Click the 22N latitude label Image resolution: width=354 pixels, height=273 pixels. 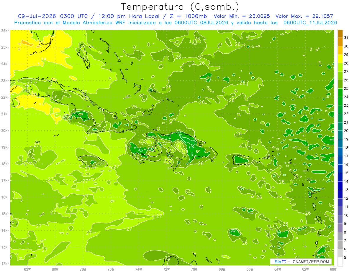(4, 97)
